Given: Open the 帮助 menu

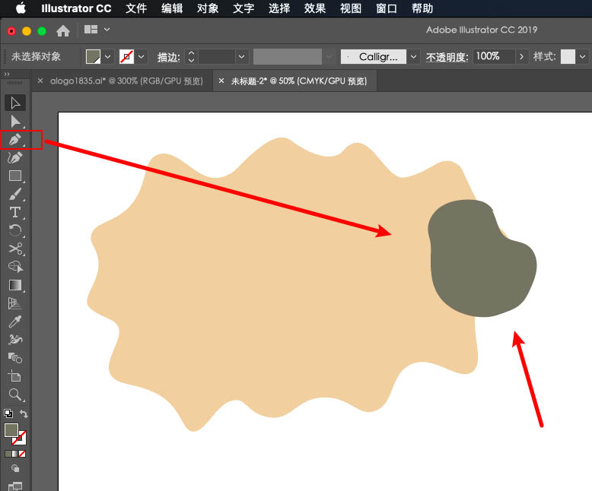Looking at the screenshot, I should [x=422, y=8].
